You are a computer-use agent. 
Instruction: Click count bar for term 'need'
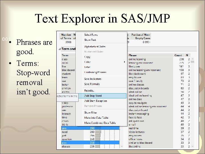pyautogui.click(x=98, y=132)
